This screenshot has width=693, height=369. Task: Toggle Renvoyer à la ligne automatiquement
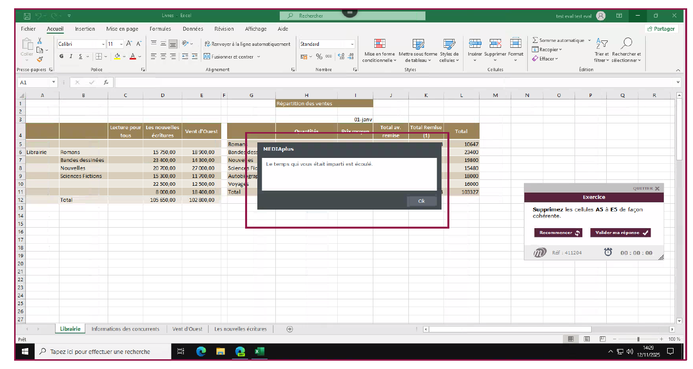point(247,44)
